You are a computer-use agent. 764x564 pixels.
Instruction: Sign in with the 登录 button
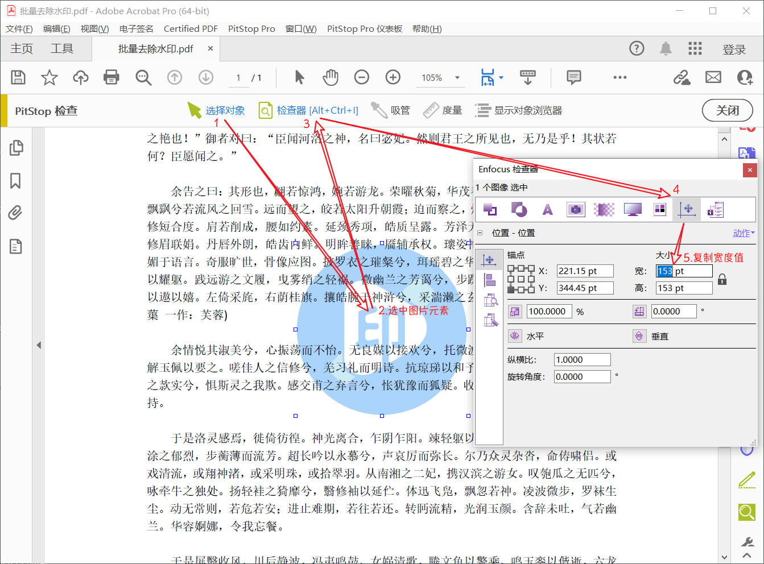pos(734,49)
